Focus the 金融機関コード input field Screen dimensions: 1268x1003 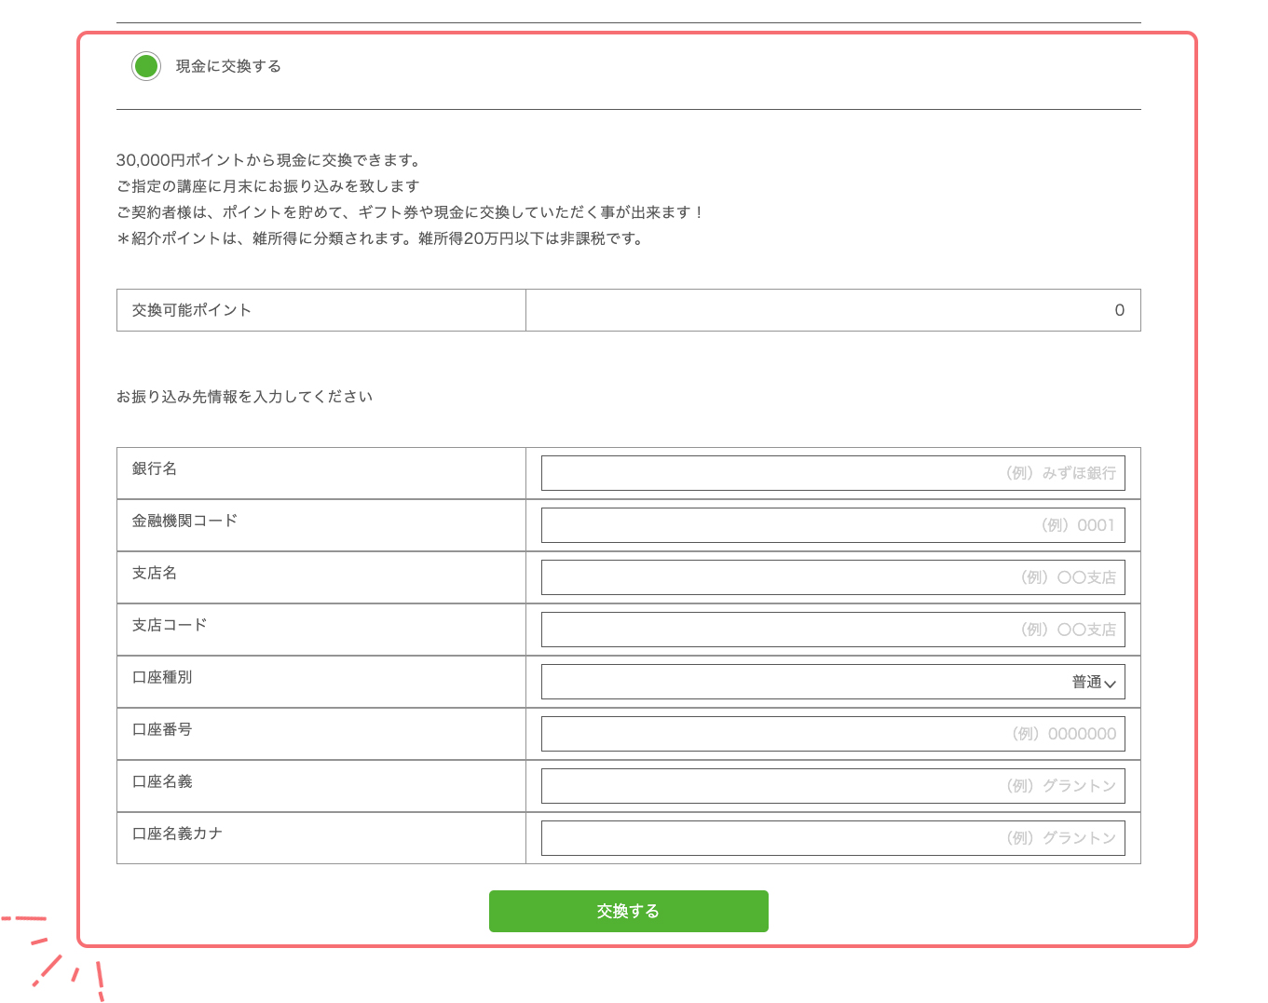pos(833,524)
